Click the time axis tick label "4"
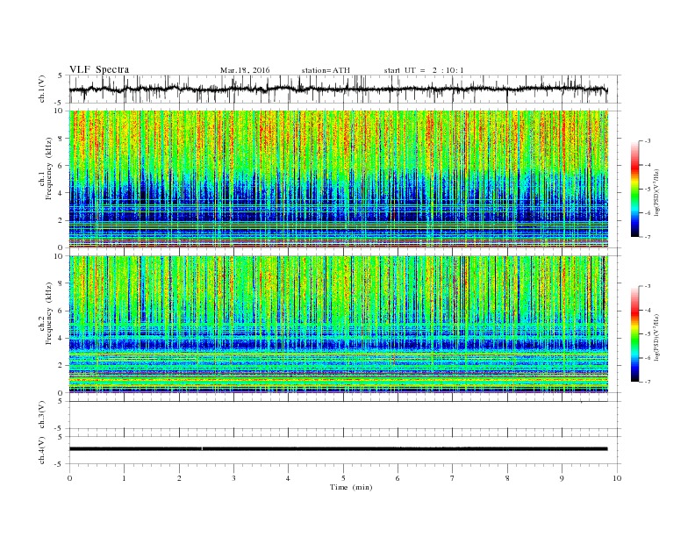695x537 pixels. click(x=288, y=478)
